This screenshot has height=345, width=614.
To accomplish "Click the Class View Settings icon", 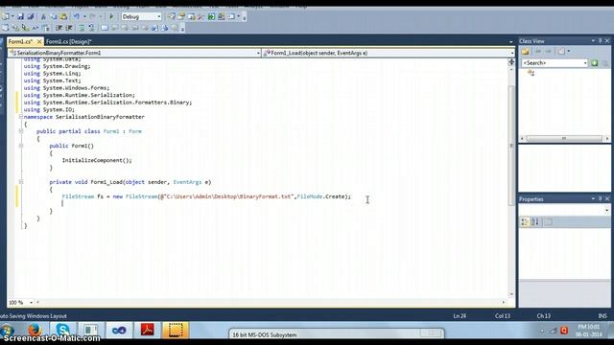I will [x=561, y=52].
